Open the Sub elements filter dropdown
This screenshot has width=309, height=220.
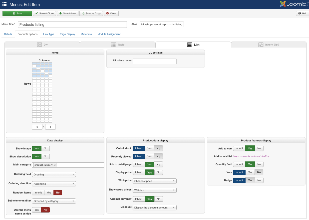(54, 201)
